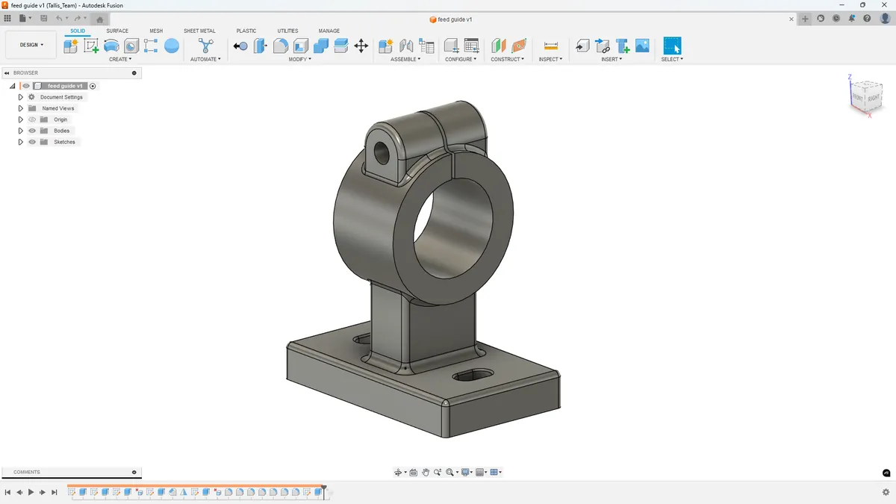The width and height of the screenshot is (896, 504).
Task: Click the Select tool icon
Action: 671,46
